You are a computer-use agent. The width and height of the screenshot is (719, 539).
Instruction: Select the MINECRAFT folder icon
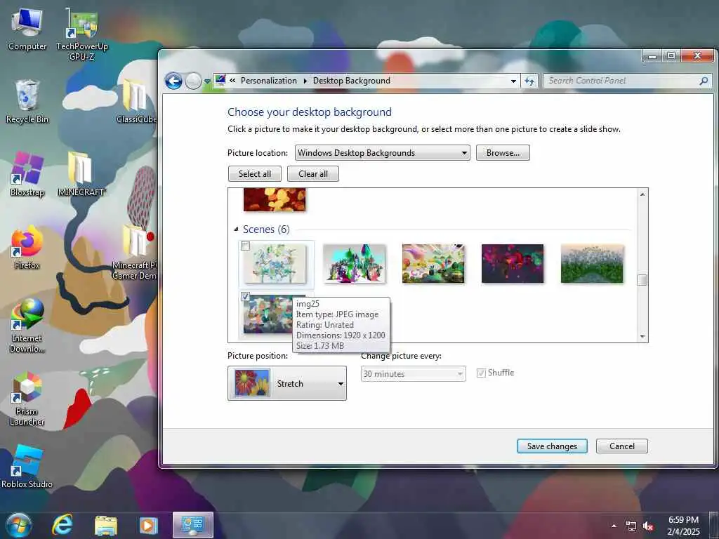pyautogui.click(x=81, y=175)
